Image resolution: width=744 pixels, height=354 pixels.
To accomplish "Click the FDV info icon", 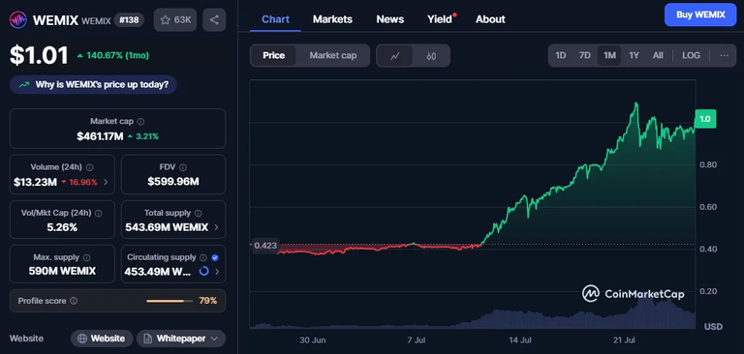I will pyautogui.click(x=183, y=167).
